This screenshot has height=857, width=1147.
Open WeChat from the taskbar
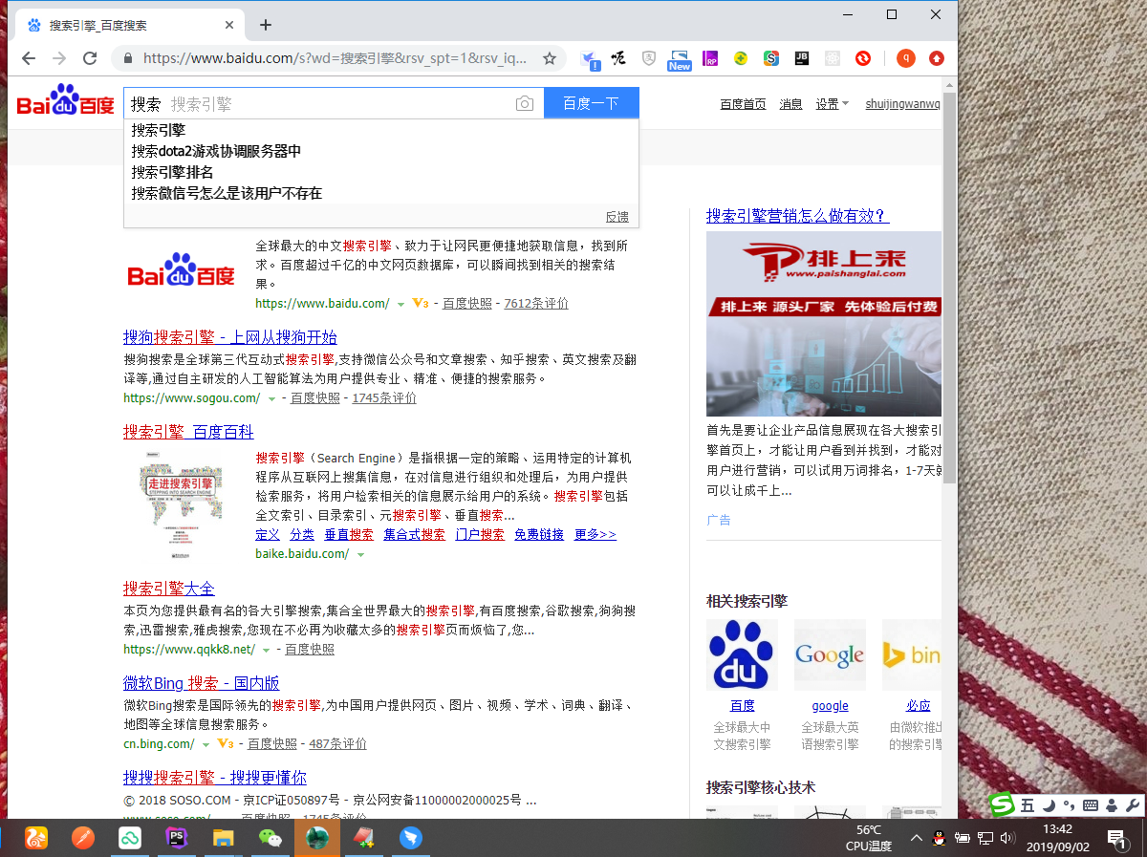coord(271,838)
